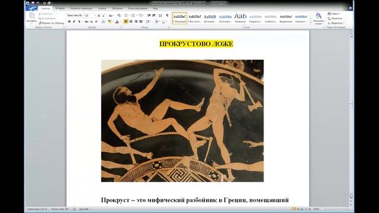This screenshot has height=213, width=379.
Task: Toggle Italic formatting
Action: (73, 22)
